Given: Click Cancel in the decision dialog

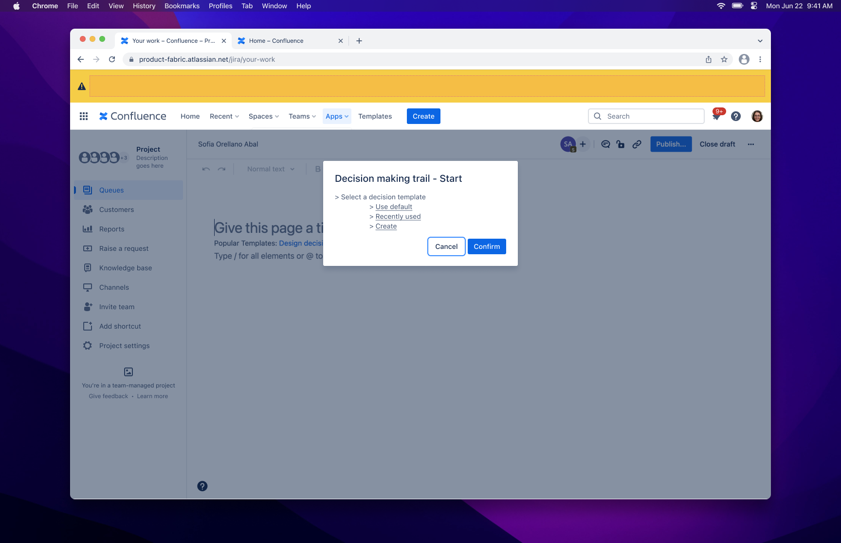Looking at the screenshot, I should tap(446, 246).
